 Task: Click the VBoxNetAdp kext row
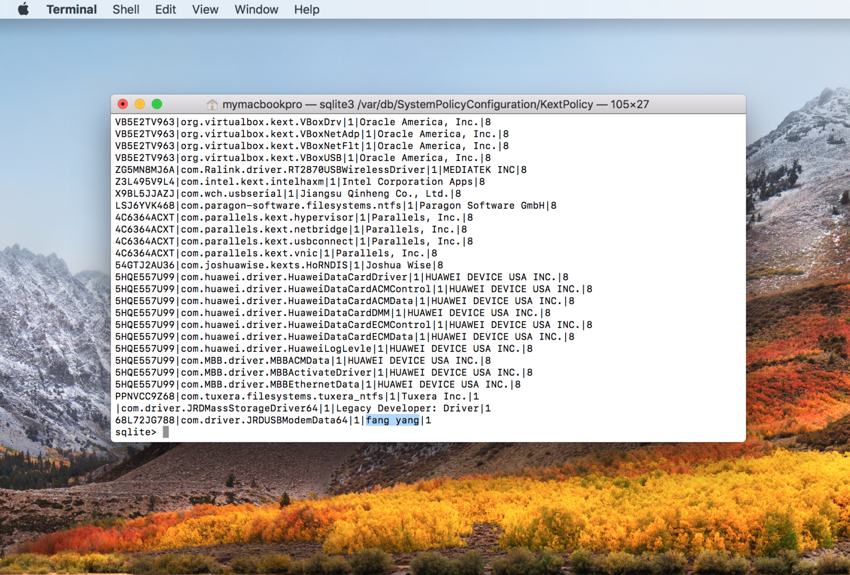[312, 134]
